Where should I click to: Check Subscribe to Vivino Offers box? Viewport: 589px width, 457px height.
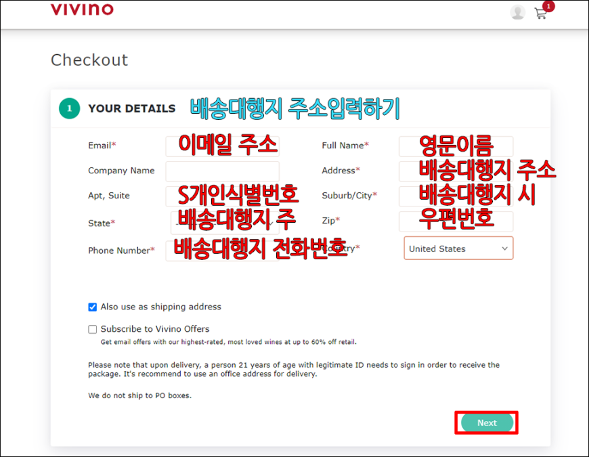92,329
